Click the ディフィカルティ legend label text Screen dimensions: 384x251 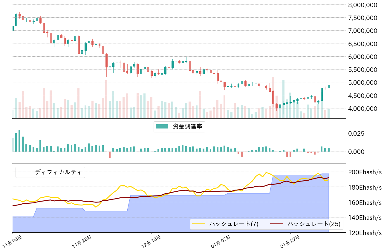click(58, 172)
